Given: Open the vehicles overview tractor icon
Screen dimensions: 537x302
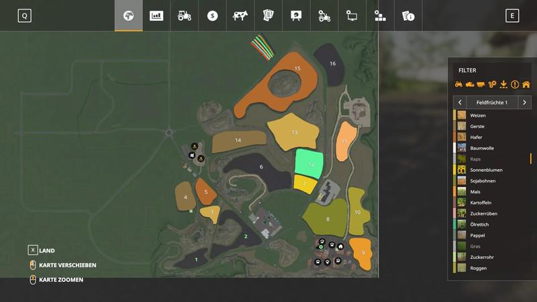Looking at the screenshot, I should click(185, 15).
